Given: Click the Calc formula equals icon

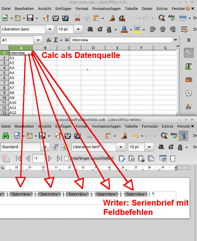Looking at the screenshot, I should point(67,40).
